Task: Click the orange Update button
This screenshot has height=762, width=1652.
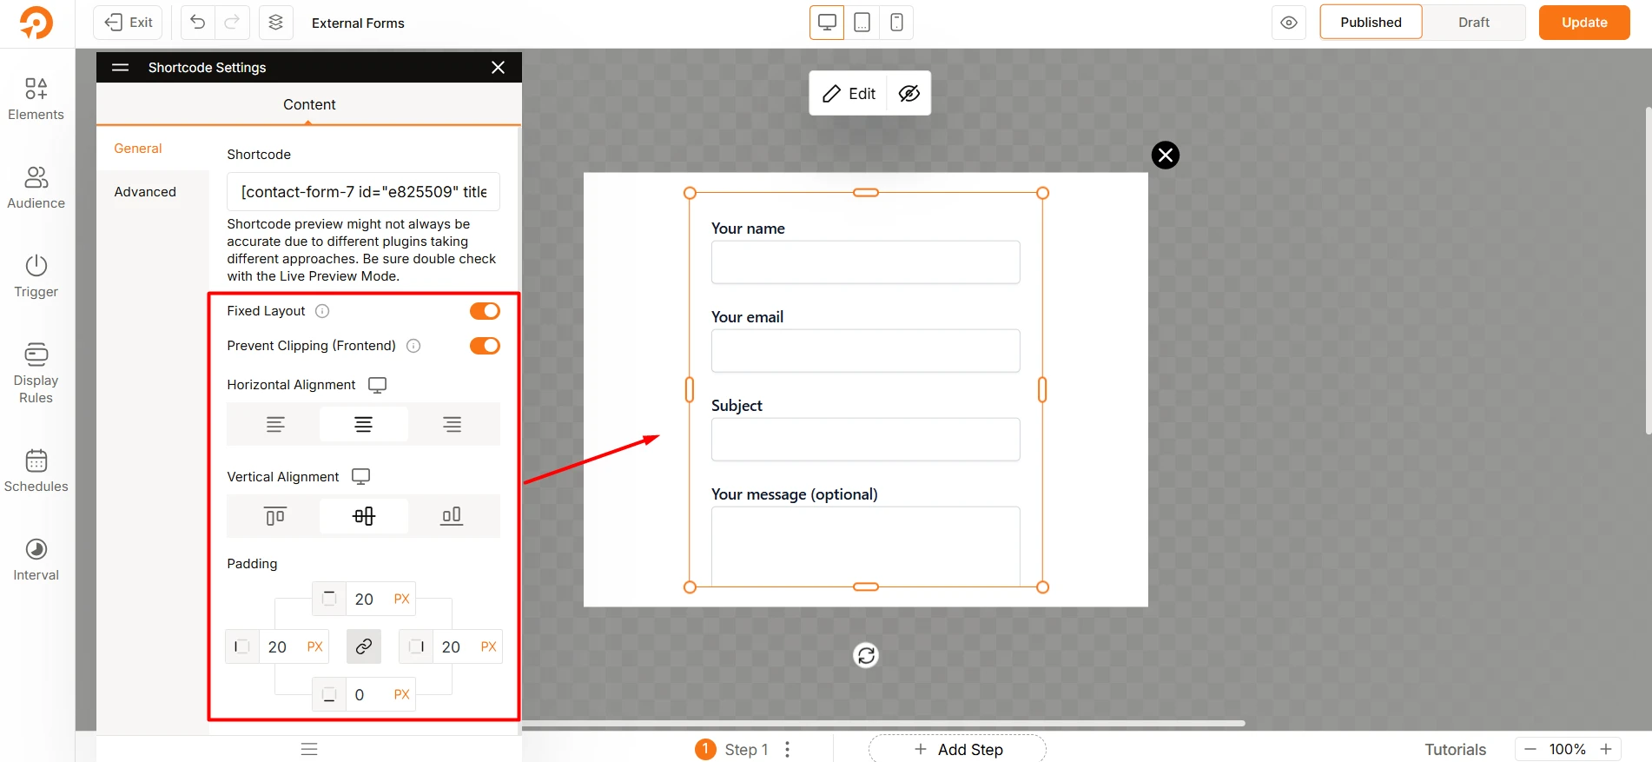Action: [x=1583, y=23]
